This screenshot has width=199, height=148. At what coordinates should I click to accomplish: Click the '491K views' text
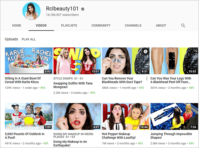coord(12,144)
